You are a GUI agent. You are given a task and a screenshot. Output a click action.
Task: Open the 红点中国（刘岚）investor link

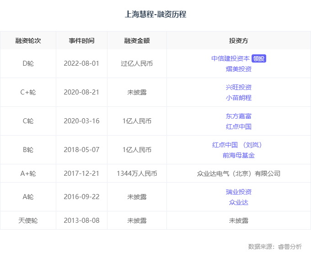239,145
